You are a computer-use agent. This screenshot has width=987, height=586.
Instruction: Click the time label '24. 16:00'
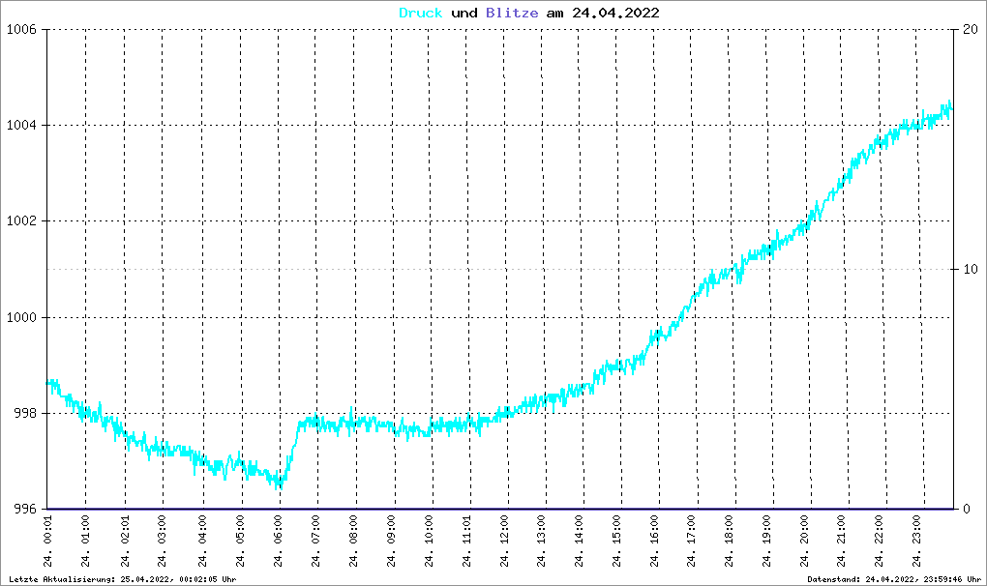pos(655,542)
